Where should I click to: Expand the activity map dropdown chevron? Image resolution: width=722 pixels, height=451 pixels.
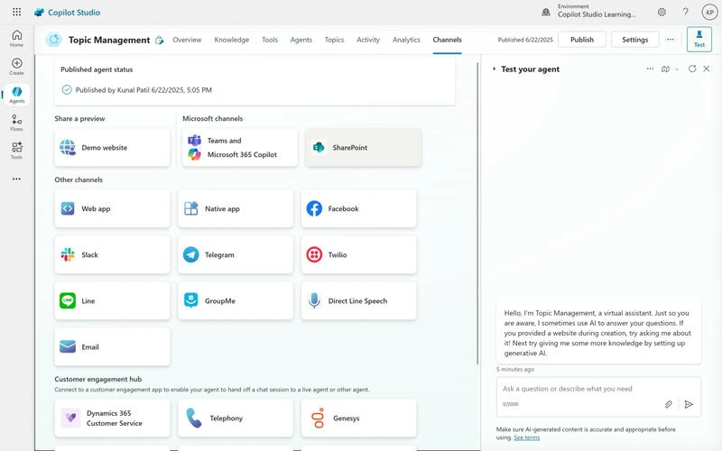tap(677, 69)
